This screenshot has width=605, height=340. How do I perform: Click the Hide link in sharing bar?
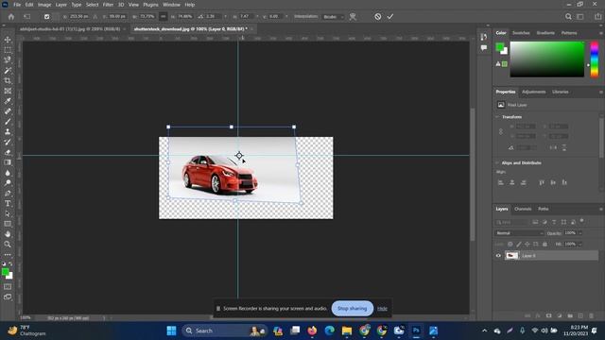(382, 309)
